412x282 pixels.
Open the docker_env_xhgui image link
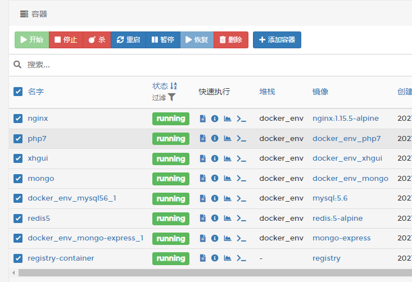(347, 158)
